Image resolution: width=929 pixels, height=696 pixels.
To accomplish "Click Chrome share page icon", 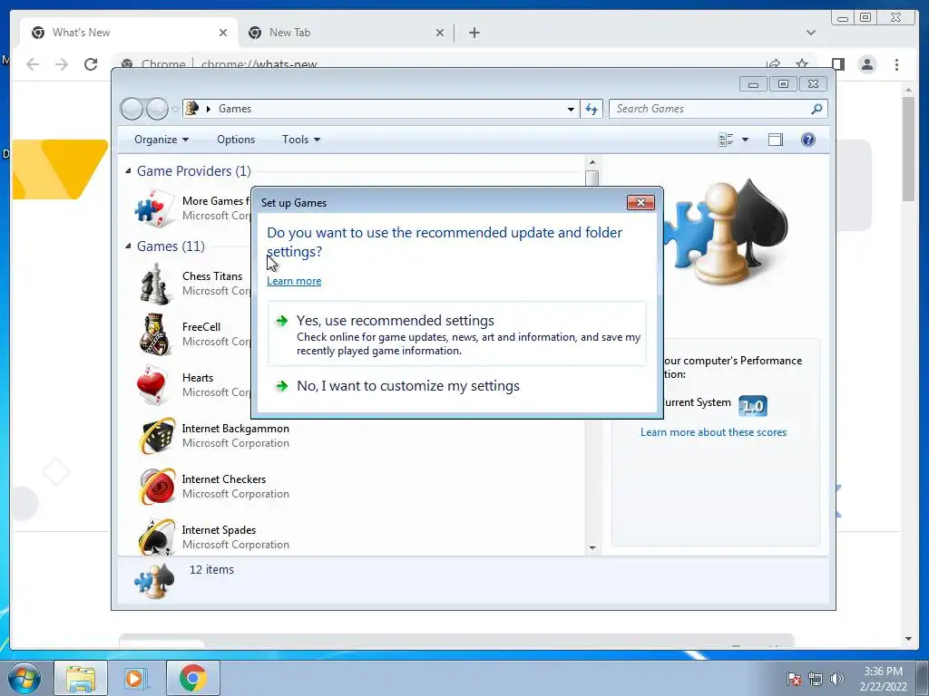I will [x=773, y=63].
